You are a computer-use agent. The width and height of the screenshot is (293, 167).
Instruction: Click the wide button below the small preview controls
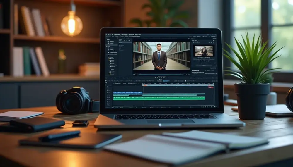[204, 65]
